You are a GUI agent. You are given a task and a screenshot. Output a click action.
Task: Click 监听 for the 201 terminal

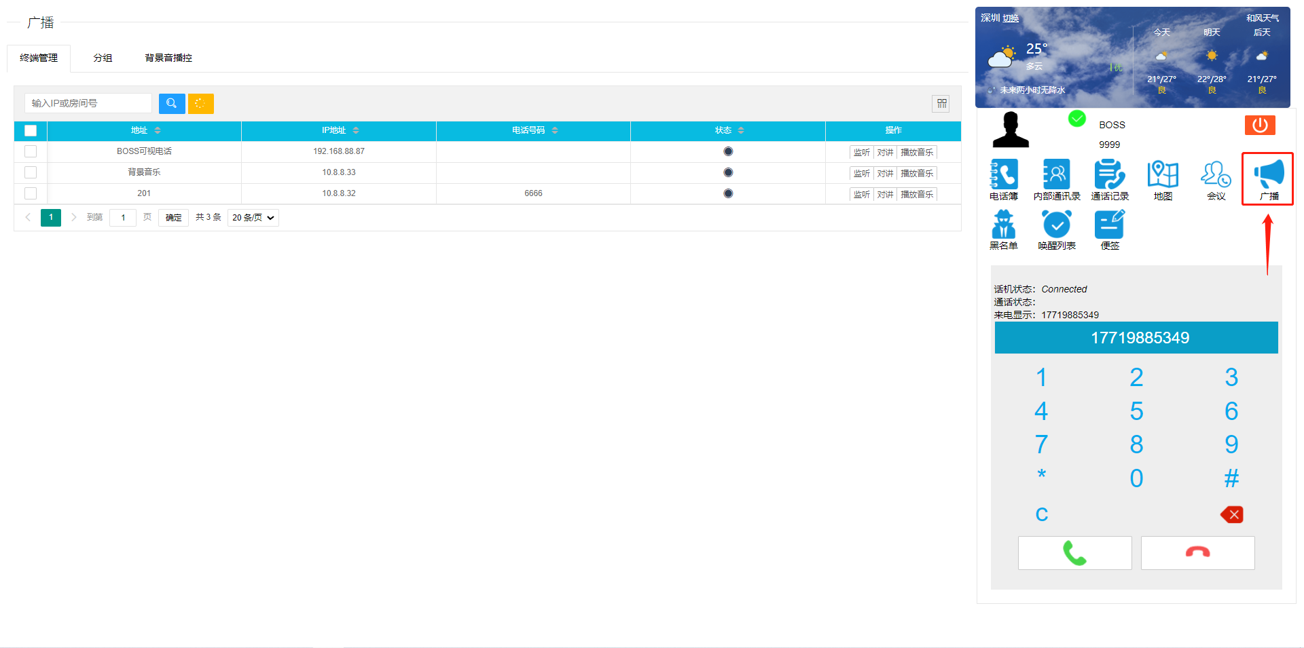click(861, 195)
